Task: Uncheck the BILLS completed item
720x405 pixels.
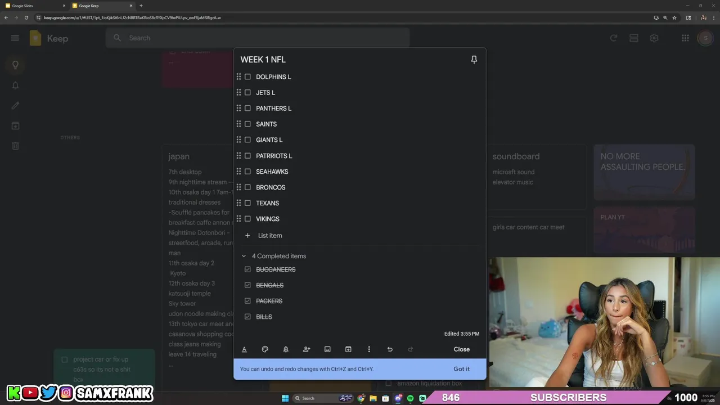Action: tap(247, 317)
